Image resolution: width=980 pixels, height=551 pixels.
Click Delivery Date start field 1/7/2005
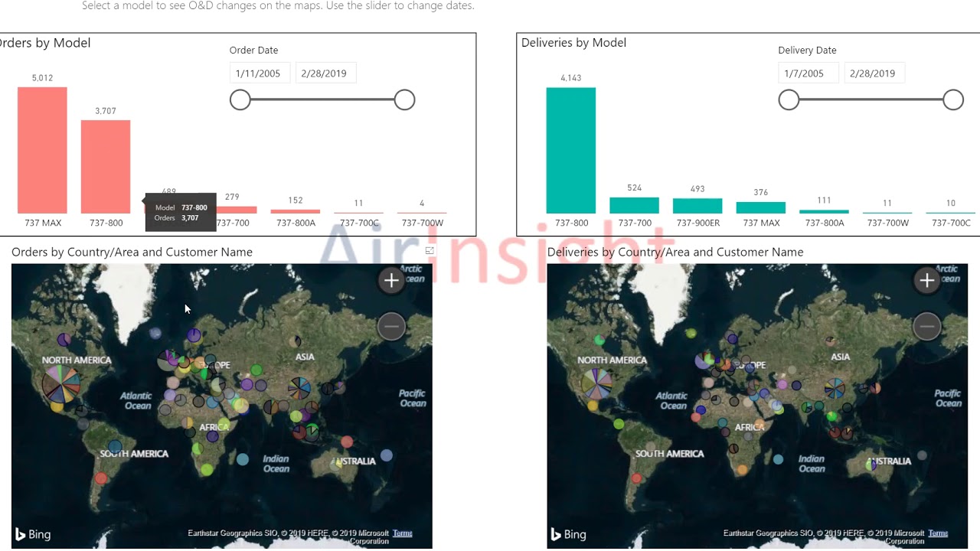(x=808, y=73)
